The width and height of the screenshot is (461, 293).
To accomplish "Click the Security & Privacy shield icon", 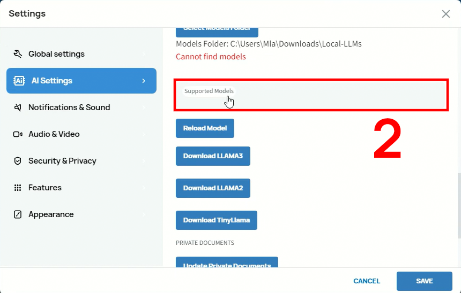I will [18, 161].
